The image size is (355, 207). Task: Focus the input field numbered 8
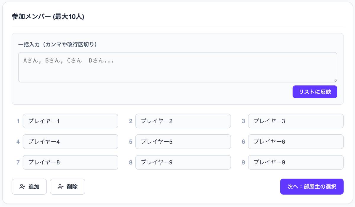[183, 162]
